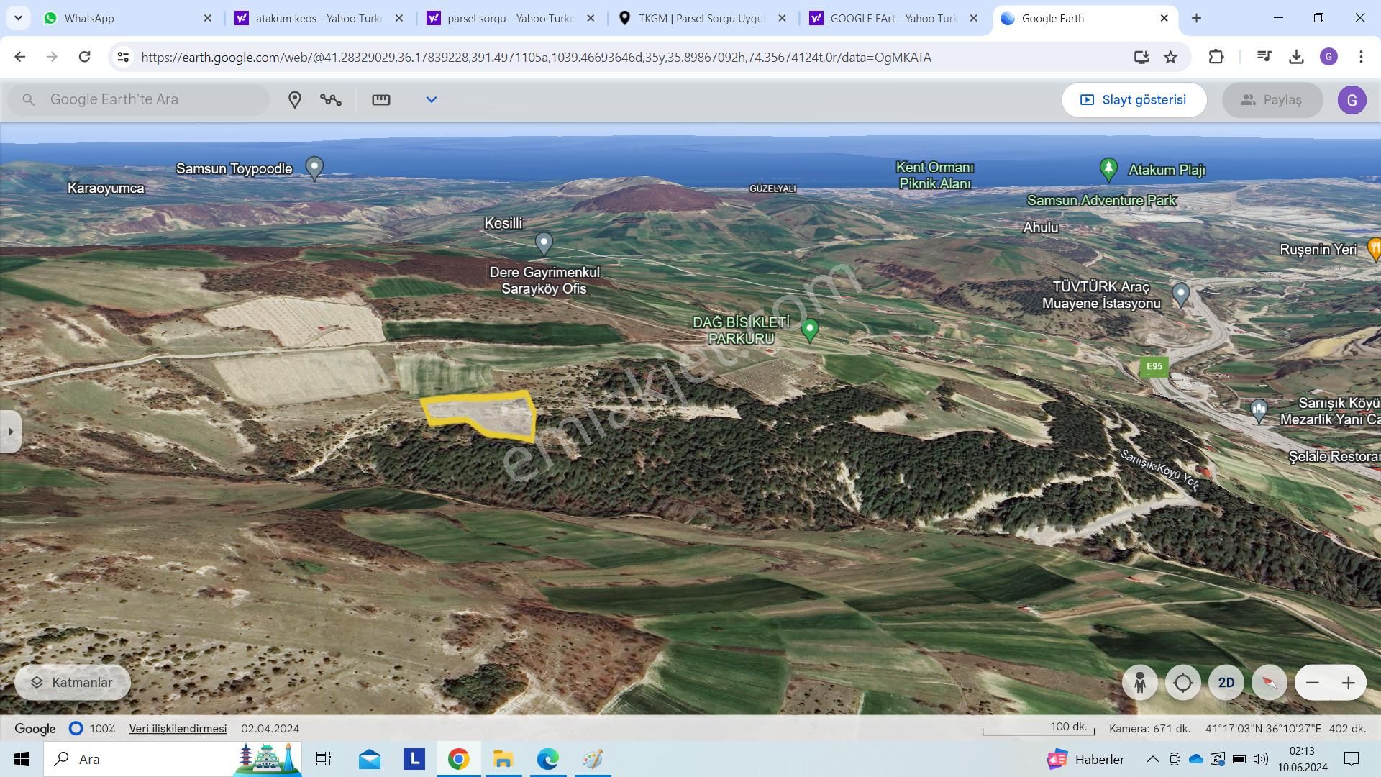Open Veri ilişkilendirmesi attribution link

click(178, 728)
